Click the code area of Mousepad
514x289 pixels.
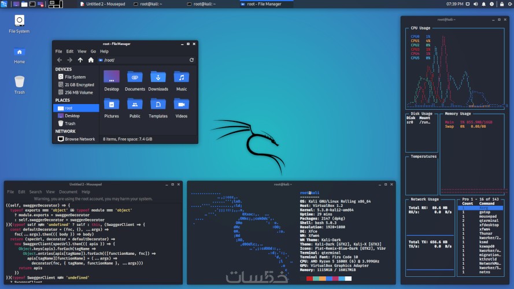93,243
